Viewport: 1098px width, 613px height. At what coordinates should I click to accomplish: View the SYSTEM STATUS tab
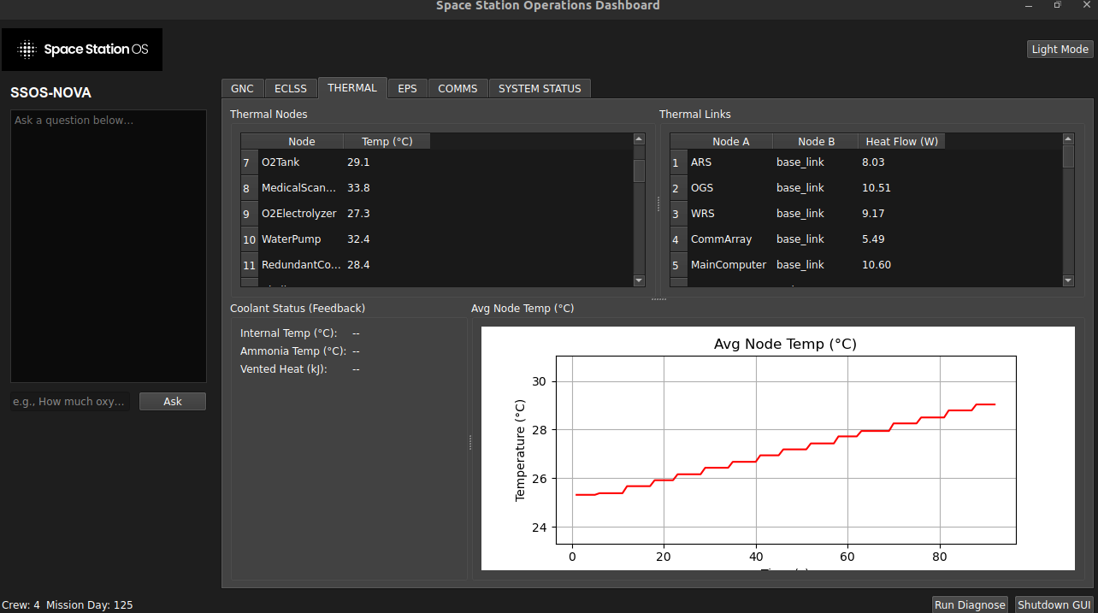pos(540,87)
